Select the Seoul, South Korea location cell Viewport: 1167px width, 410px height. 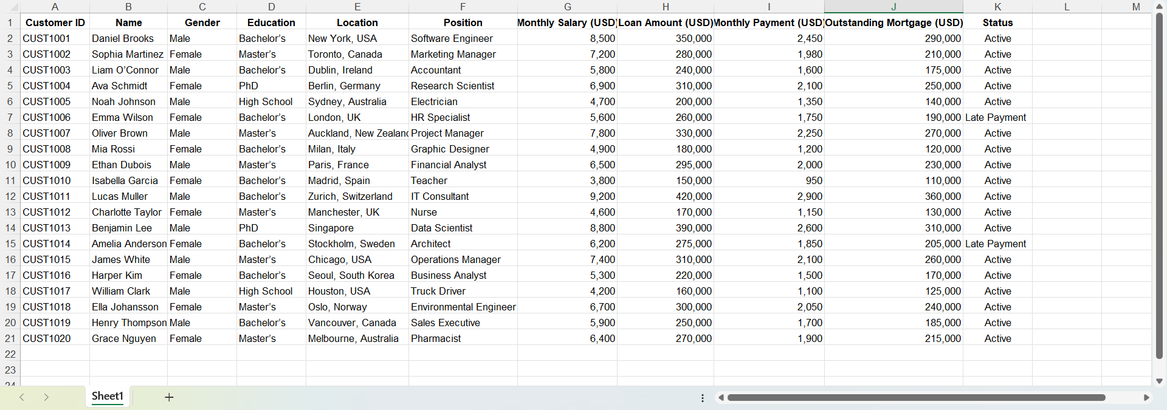coord(357,275)
